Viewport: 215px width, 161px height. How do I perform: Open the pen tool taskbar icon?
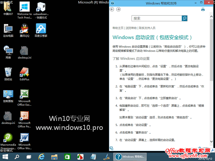[106, 157]
